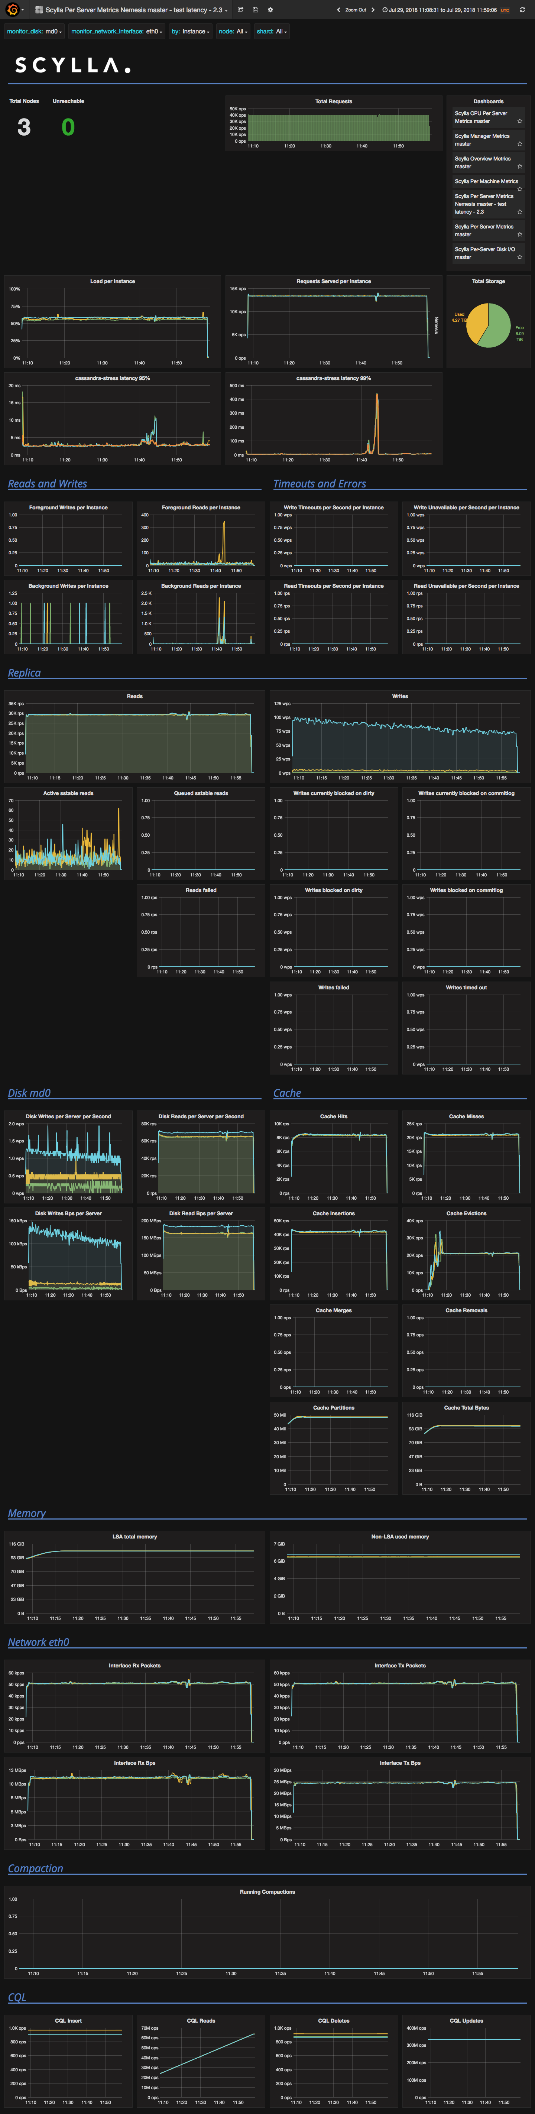Collapse the CQL row
This screenshot has height=2114, width=535.
(16, 1997)
